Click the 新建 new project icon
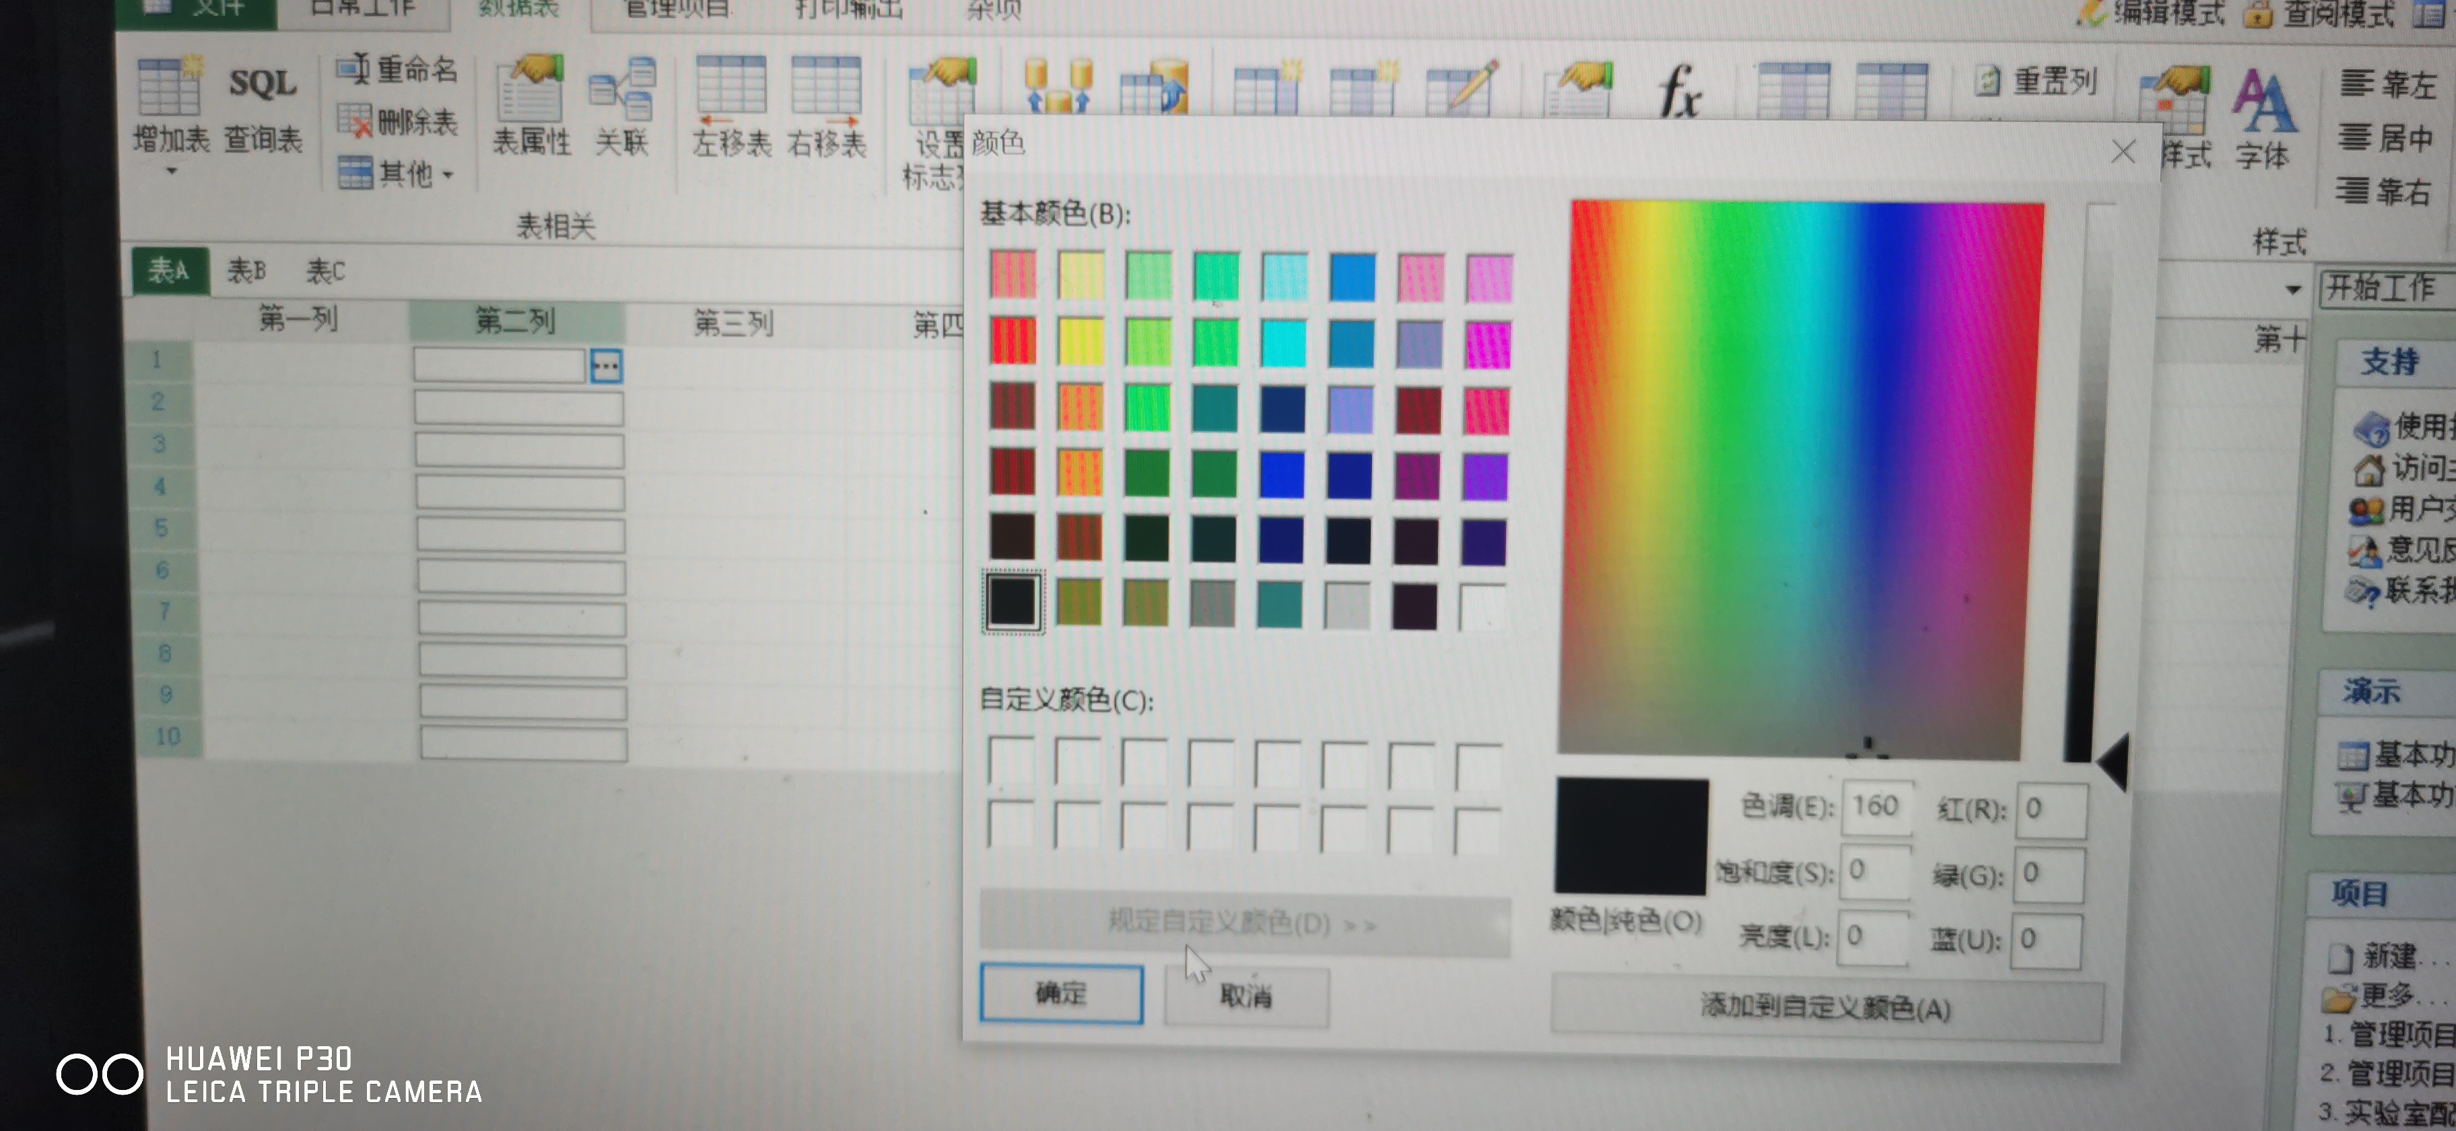The image size is (2456, 1131). click(x=2340, y=957)
